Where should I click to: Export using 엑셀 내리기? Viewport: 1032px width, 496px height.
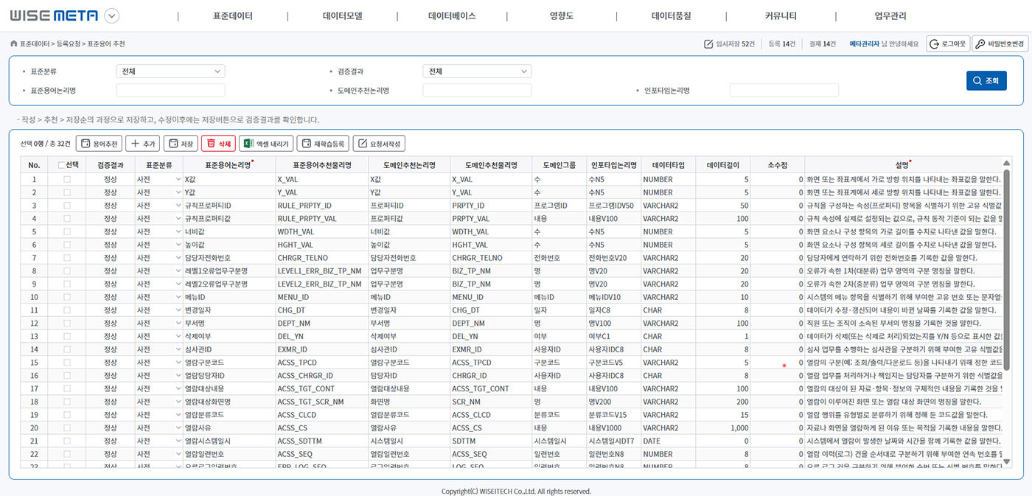click(x=267, y=144)
